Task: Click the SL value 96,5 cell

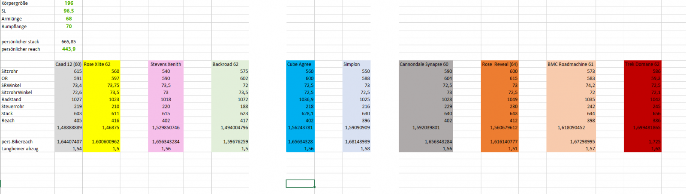Action: 69,11
